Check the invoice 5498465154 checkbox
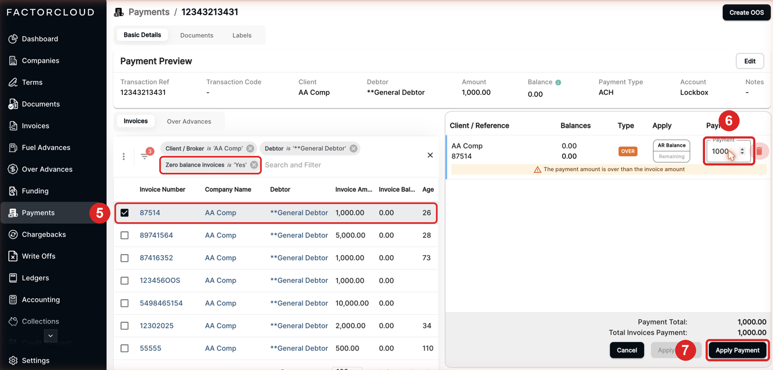Image resolution: width=773 pixels, height=370 pixels. (125, 303)
